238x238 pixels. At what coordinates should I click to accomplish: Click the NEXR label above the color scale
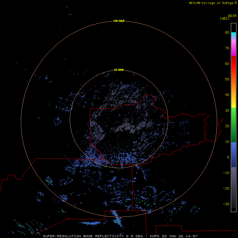232,16
